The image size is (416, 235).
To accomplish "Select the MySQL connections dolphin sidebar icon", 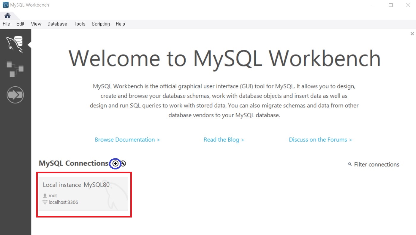I will pos(15,45).
